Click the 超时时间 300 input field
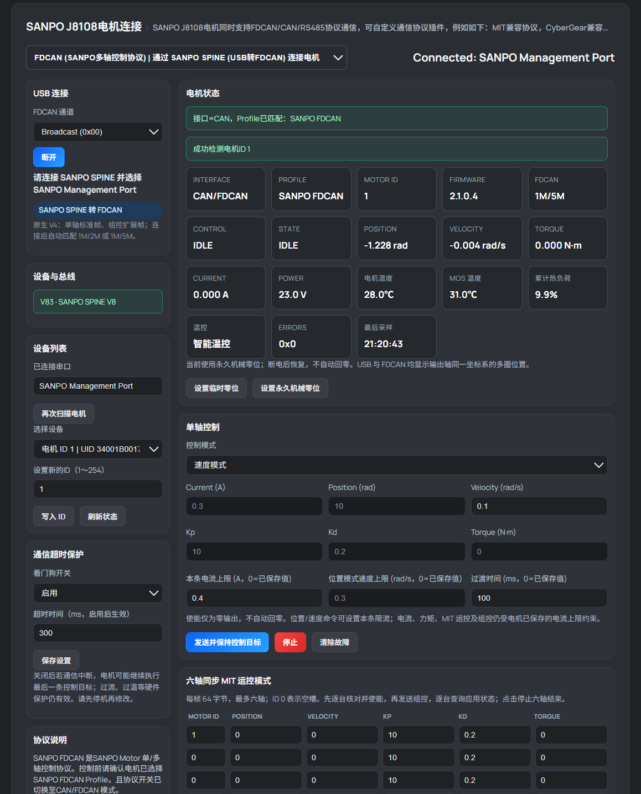641x794 pixels. (x=98, y=633)
